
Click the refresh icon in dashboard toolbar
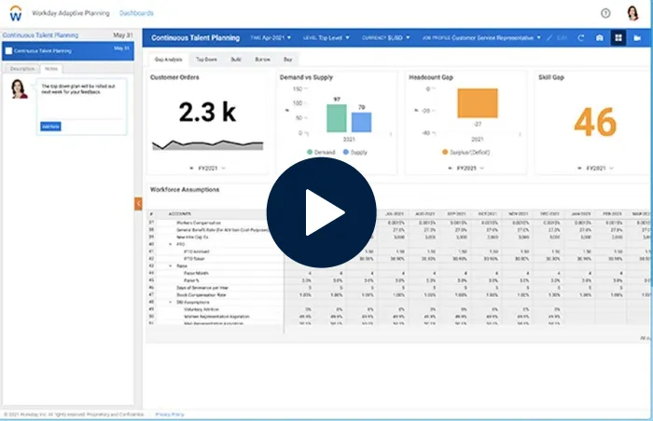point(581,38)
